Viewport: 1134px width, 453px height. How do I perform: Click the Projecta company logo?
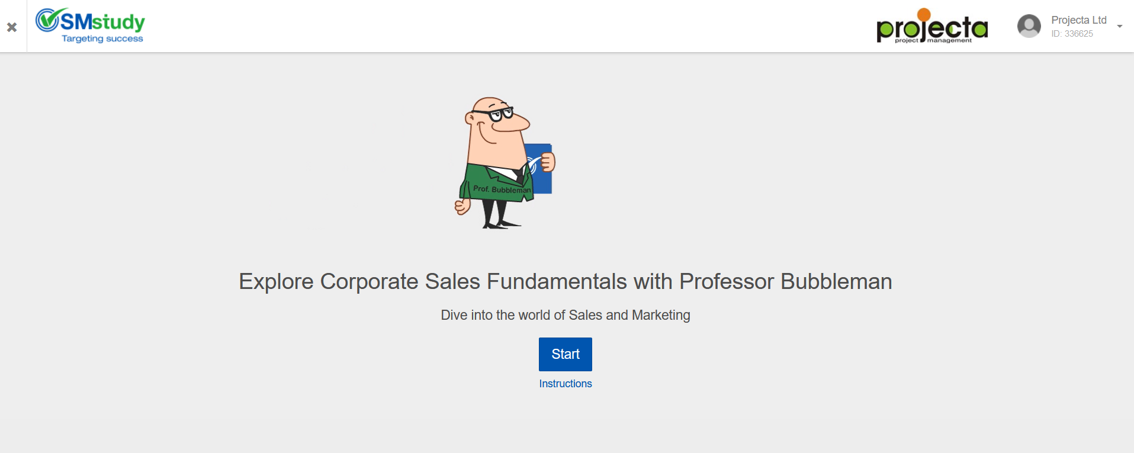coord(932,27)
